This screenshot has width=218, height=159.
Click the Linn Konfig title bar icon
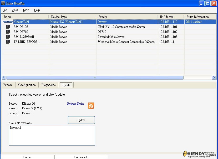3,3
